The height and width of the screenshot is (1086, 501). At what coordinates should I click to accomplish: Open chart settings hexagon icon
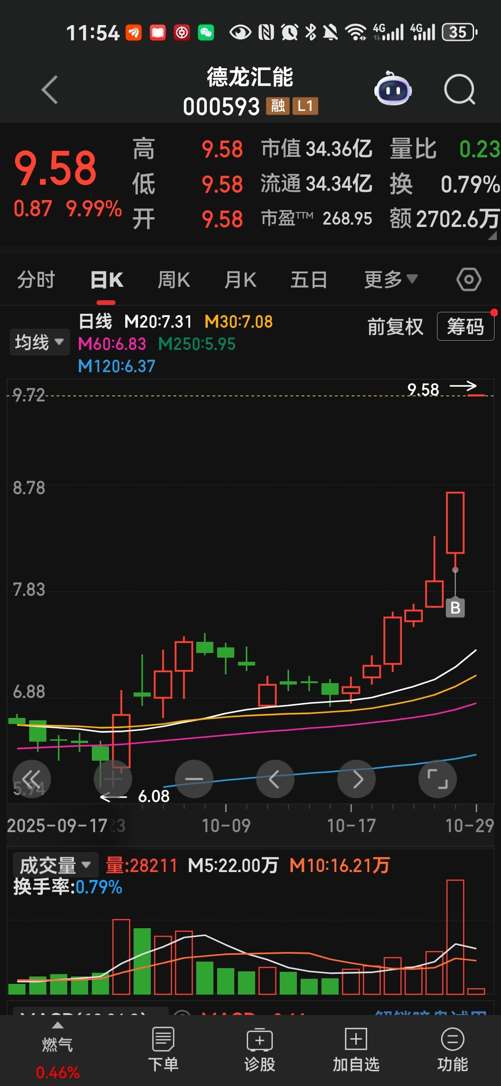[469, 279]
